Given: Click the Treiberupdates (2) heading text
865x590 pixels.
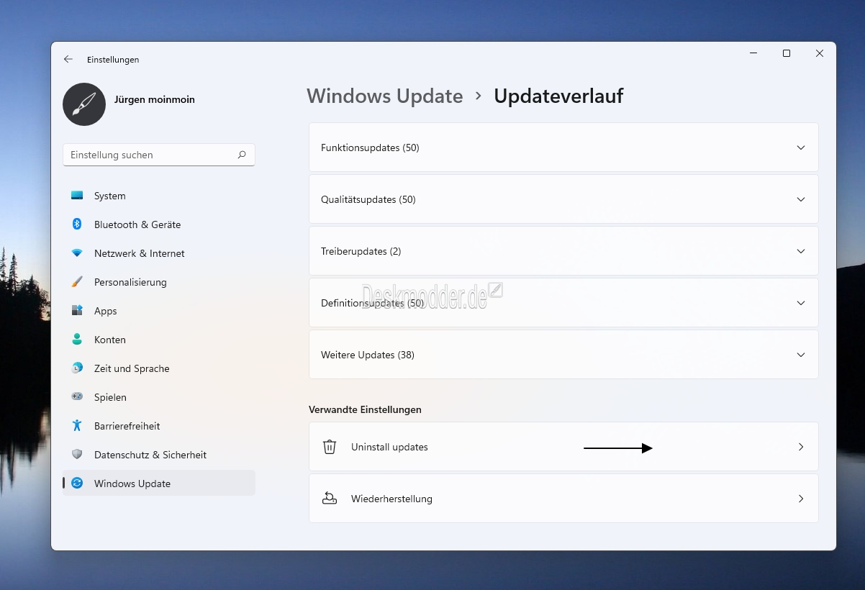Looking at the screenshot, I should (x=361, y=251).
